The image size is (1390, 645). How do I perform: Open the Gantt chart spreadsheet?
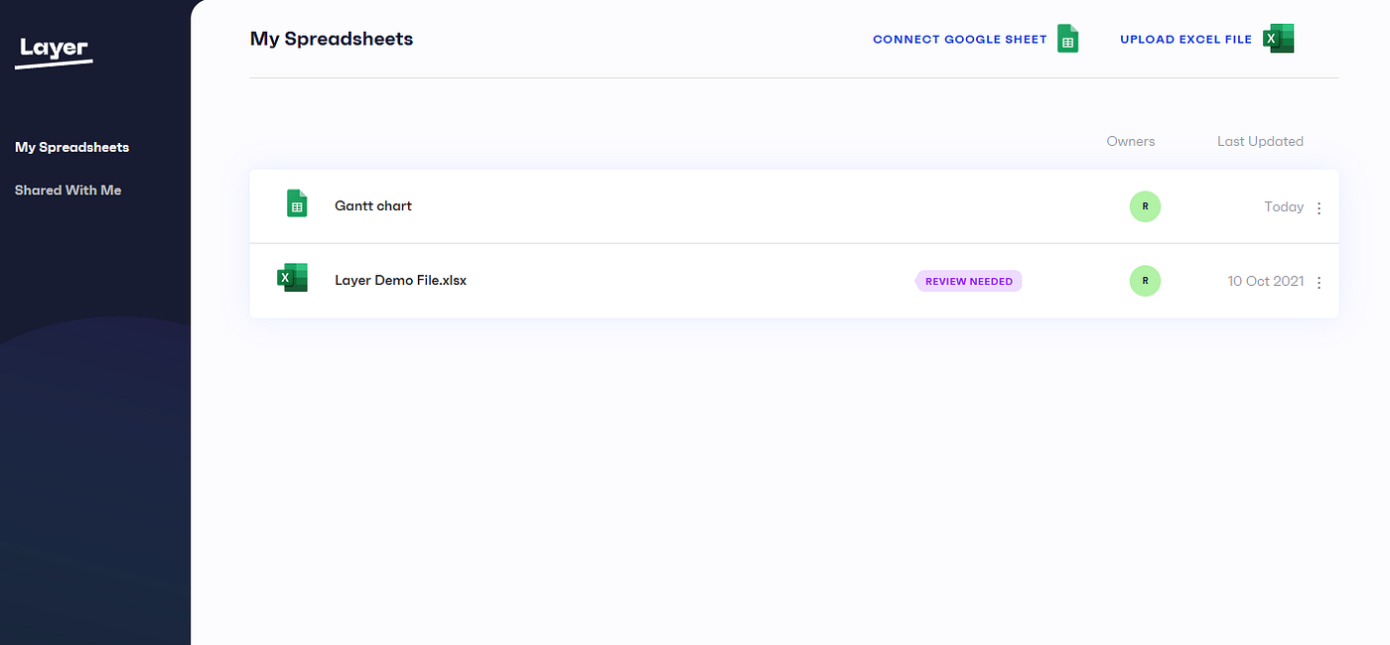click(373, 205)
